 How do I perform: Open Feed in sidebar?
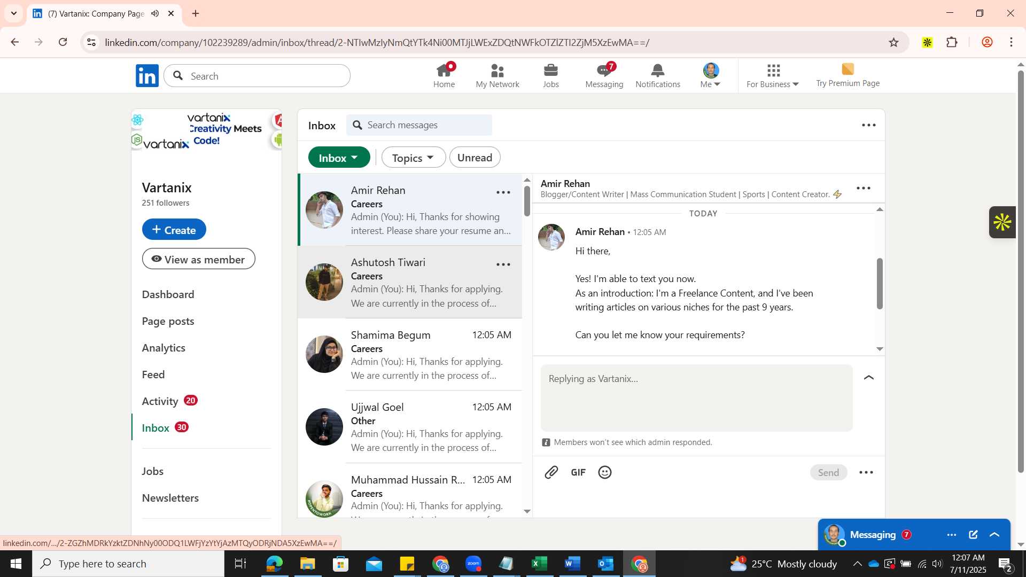153,375
